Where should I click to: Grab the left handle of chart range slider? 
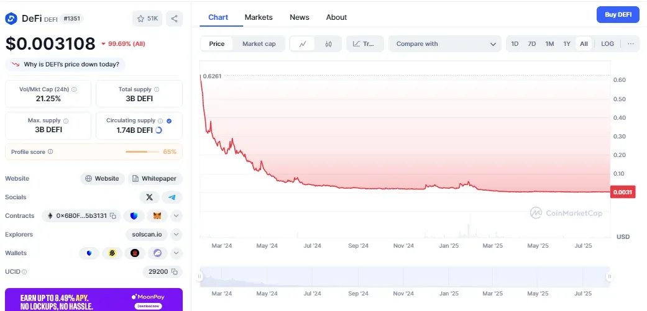[200, 276]
